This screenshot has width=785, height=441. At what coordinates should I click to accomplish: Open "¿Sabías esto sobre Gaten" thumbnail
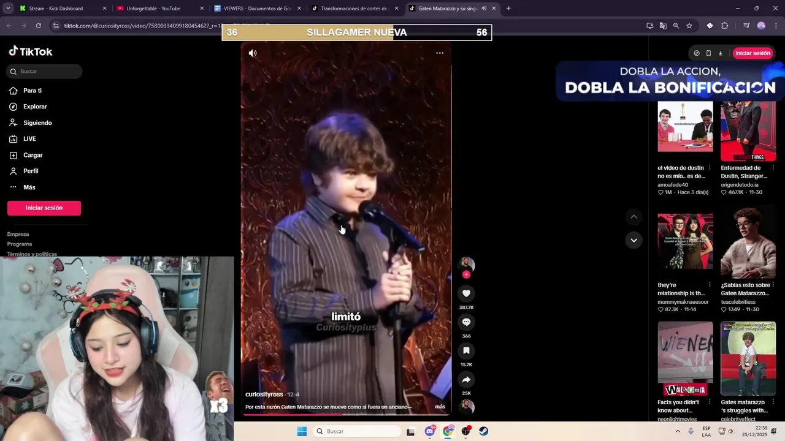(x=748, y=243)
